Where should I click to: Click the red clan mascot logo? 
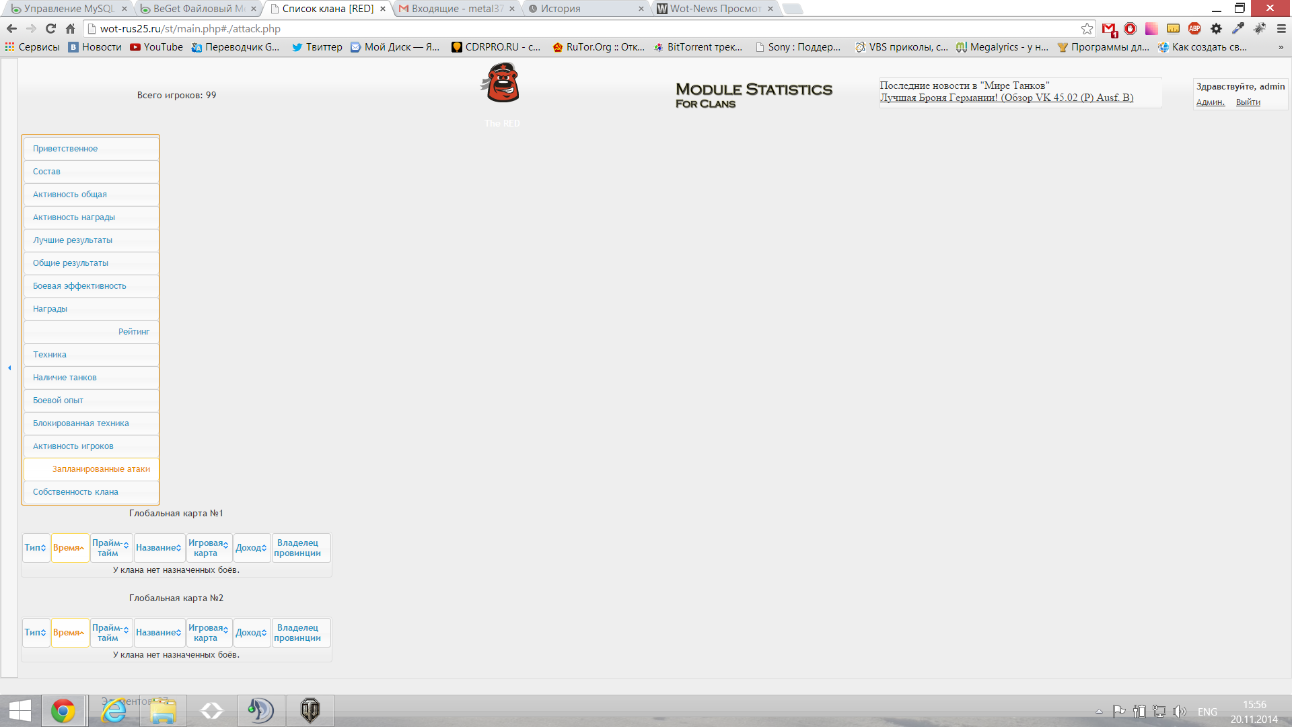click(501, 83)
